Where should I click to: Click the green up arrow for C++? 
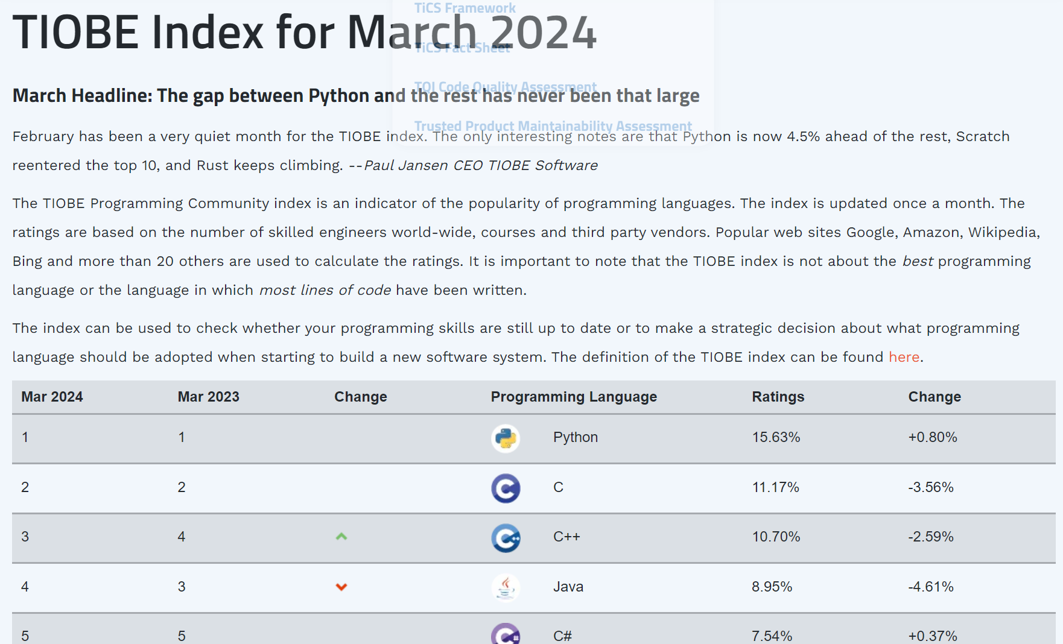[x=341, y=537]
